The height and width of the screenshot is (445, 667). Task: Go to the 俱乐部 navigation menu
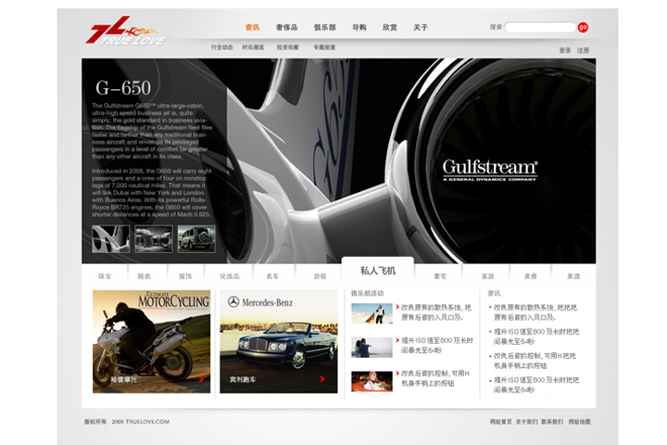point(324,28)
